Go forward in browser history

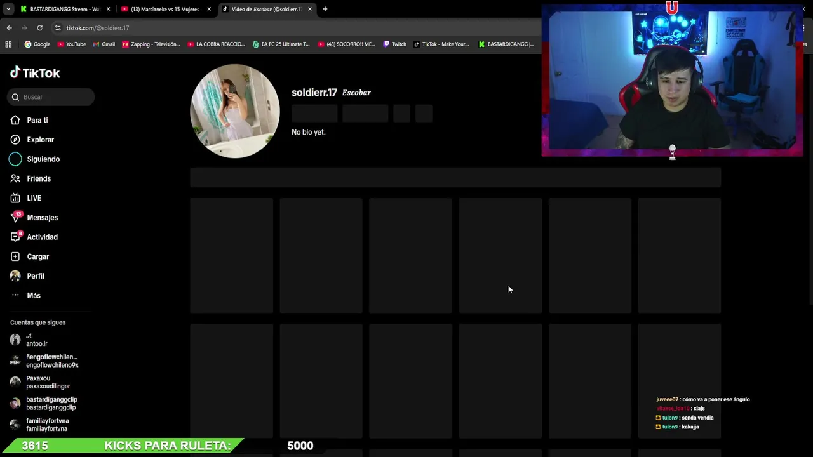click(24, 28)
